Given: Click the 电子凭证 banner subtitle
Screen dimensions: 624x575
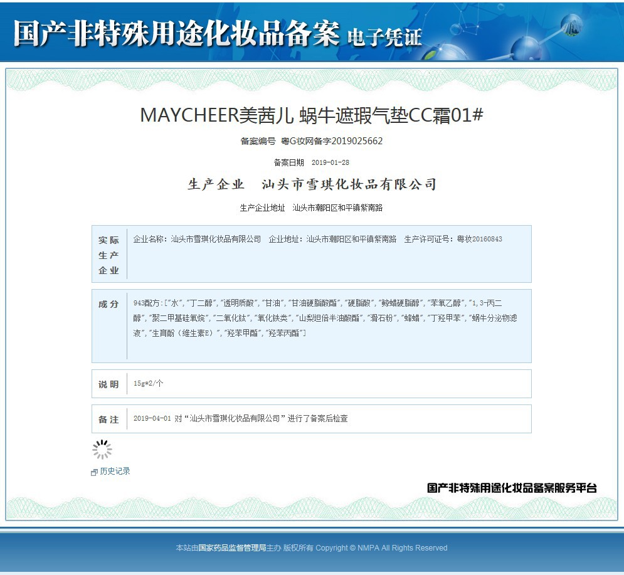Looking at the screenshot, I should point(384,38).
